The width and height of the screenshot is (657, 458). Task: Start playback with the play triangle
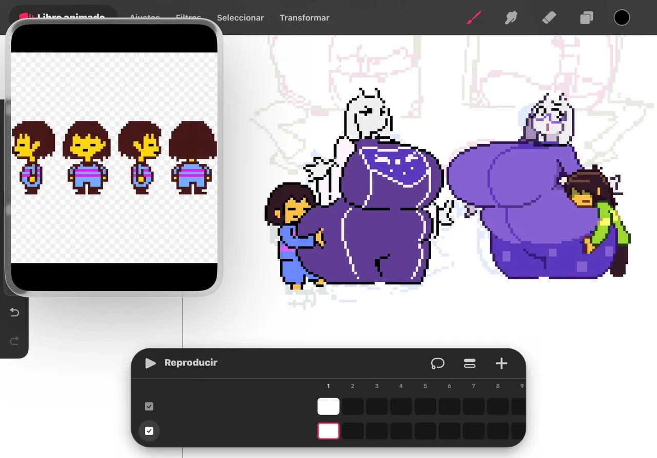tap(150, 363)
